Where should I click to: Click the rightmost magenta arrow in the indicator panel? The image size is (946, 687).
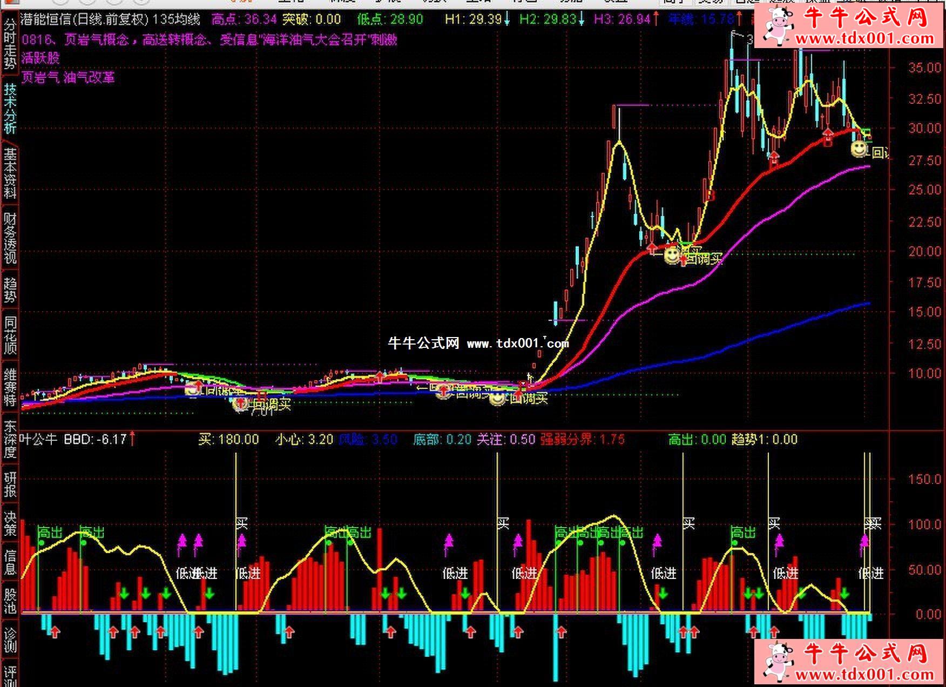864,543
